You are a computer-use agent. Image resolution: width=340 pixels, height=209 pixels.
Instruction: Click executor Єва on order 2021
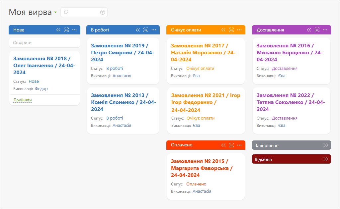pyautogui.click(x=197, y=126)
